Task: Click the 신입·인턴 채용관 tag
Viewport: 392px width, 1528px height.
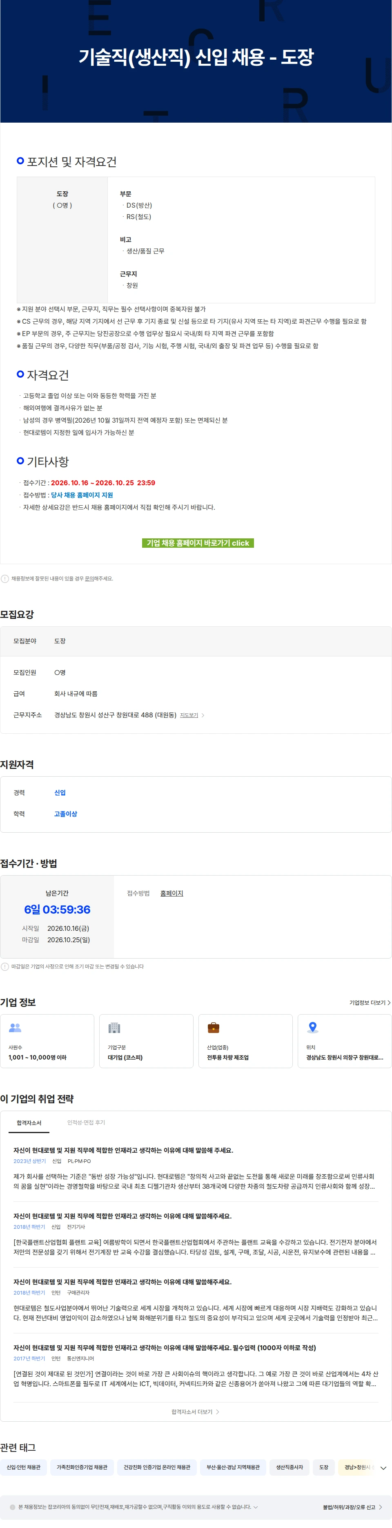Action: [24, 1468]
